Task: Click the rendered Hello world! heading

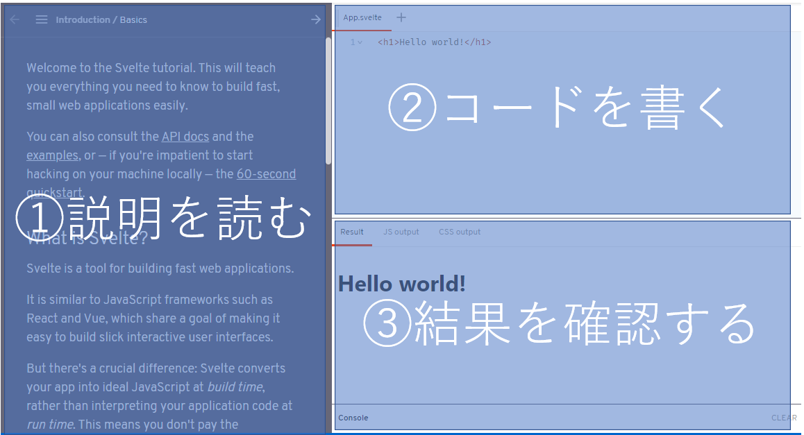Action: [401, 284]
